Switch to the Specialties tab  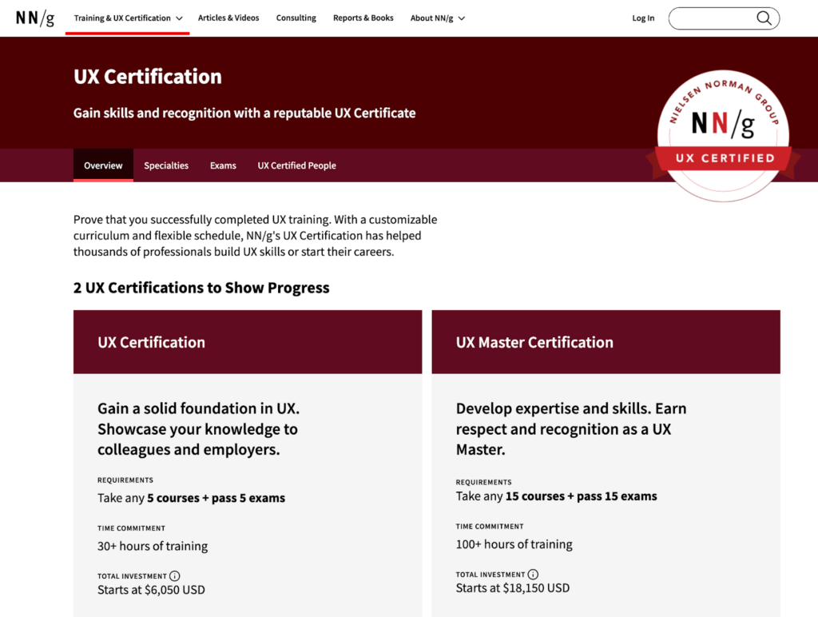pos(166,165)
